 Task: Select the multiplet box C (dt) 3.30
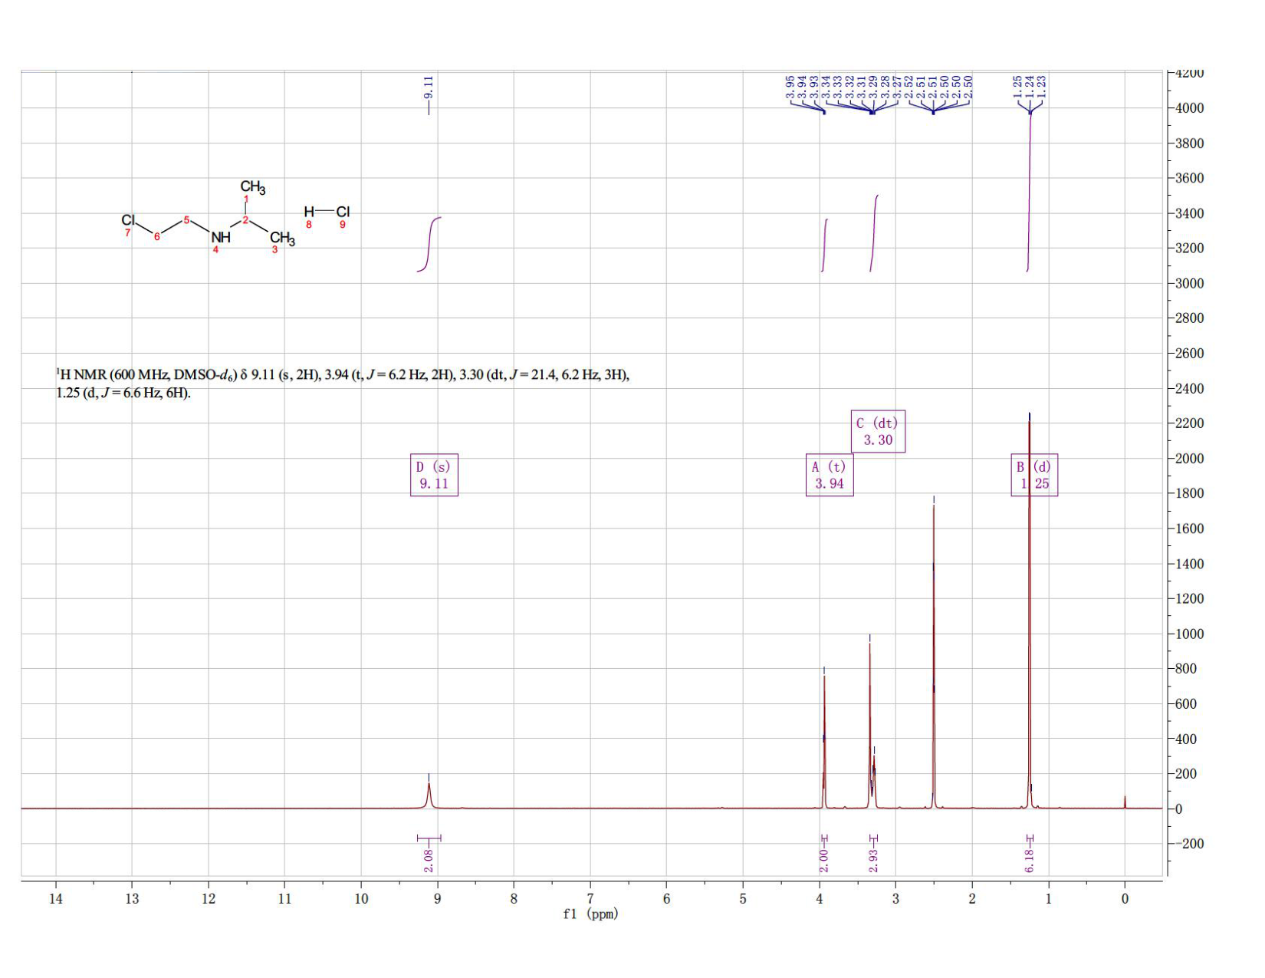pos(878,431)
